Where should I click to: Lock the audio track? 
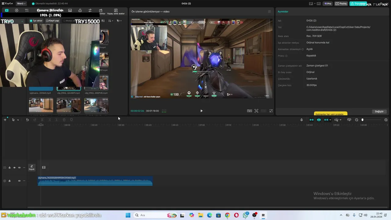[9, 181]
